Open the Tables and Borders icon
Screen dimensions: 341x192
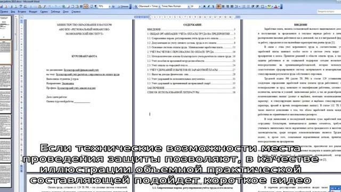tap(68, 6)
